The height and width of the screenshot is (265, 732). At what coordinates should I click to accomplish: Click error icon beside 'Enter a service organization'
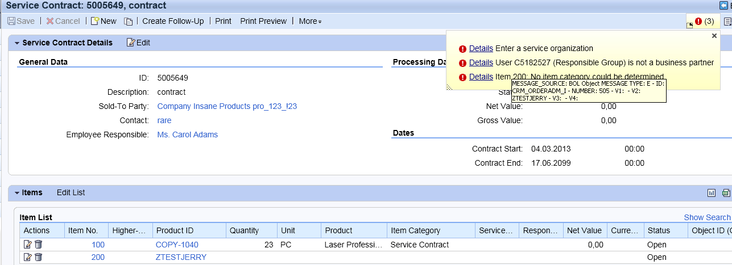(x=463, y=49)
